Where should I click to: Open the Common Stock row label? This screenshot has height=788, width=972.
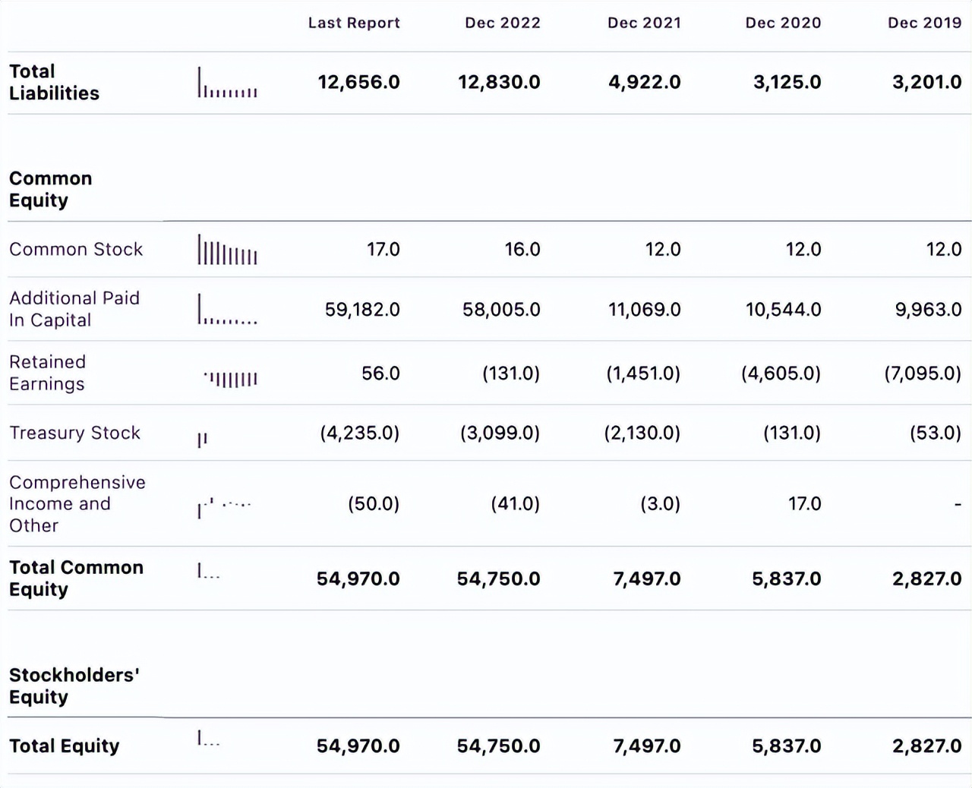pos(76,249)
